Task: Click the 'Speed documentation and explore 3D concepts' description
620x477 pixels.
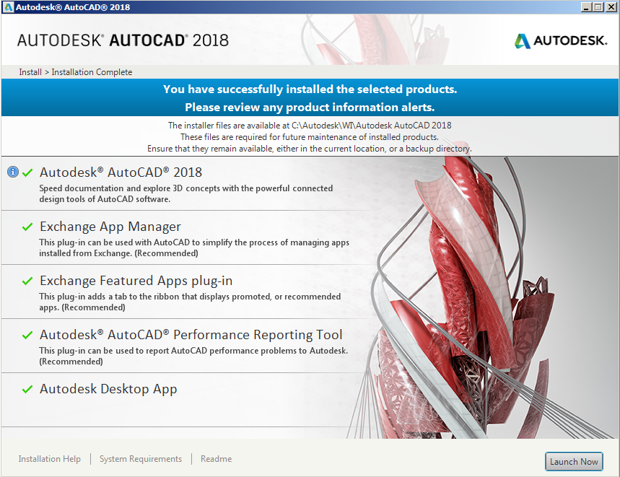Action: pyautogui.click(x=185, y=193)
